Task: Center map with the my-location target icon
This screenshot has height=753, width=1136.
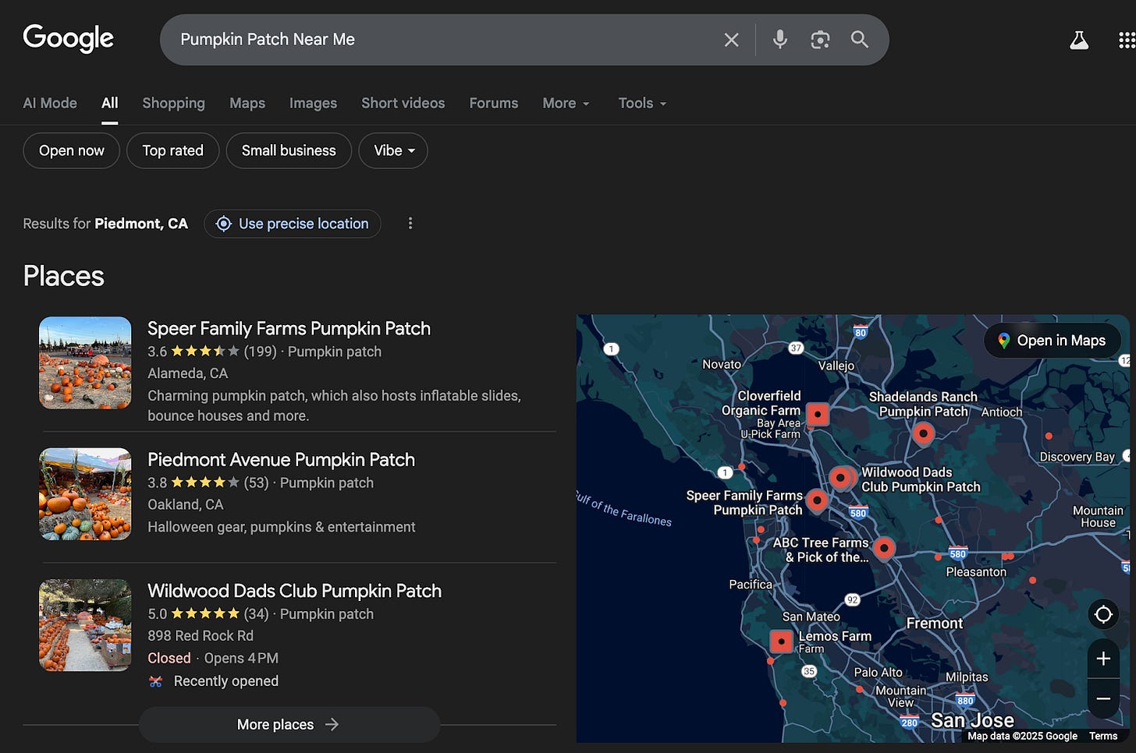Action: coord(1103,614)
